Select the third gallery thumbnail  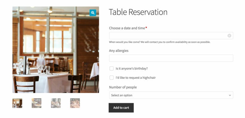click(x=56, y=103)
